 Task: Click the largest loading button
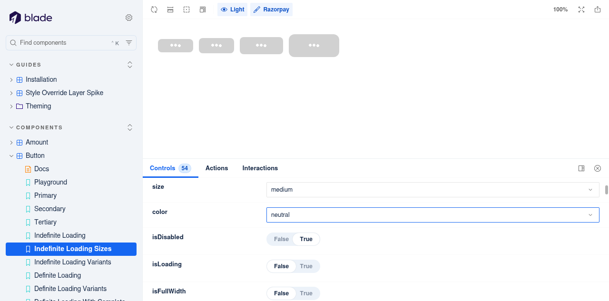click(x=314, y=46)
